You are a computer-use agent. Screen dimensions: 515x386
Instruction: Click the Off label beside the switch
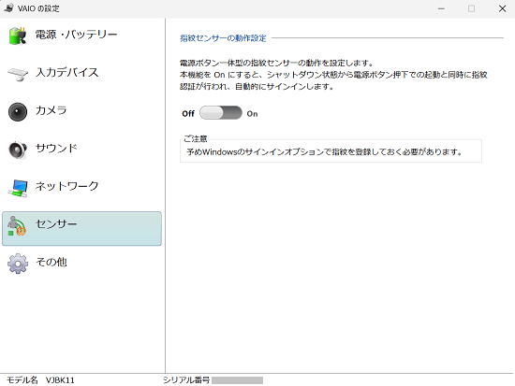188,113
